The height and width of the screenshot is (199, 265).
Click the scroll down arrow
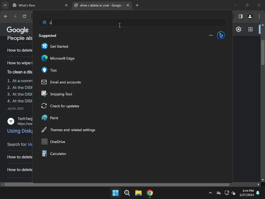pos(263,180)
